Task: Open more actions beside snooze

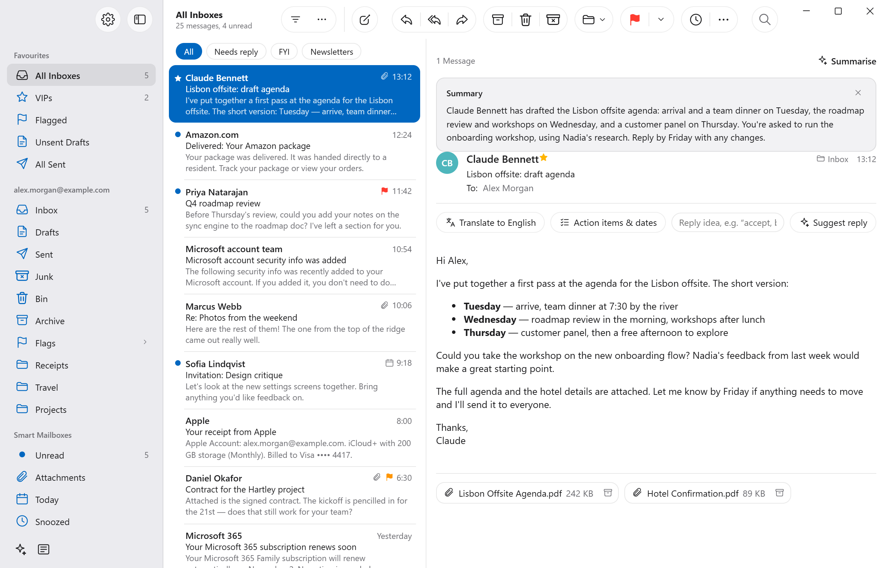Action: pyautogui.click(x=723, y=19)
